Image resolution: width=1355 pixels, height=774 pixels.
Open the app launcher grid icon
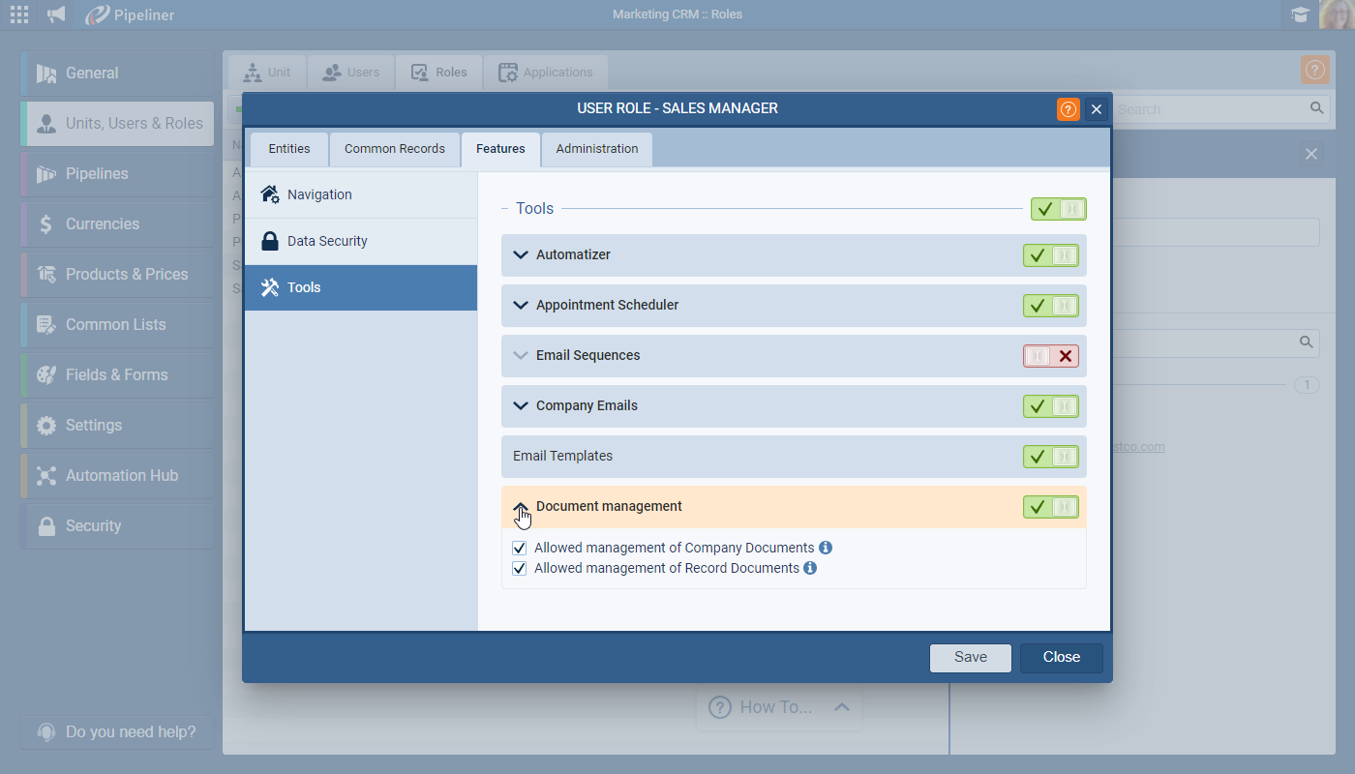coord(18,15)
